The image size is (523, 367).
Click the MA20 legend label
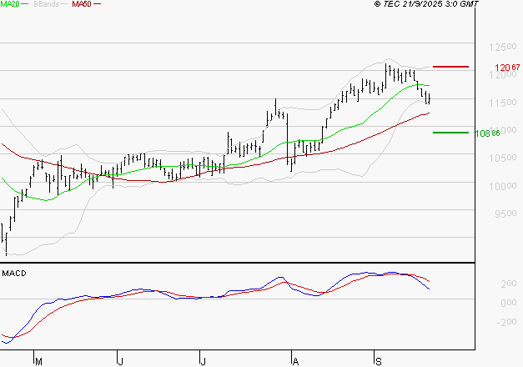tap(10, 4)
